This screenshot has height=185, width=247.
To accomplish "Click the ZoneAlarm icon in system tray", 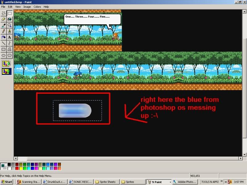I will click(x=230, y=182).
